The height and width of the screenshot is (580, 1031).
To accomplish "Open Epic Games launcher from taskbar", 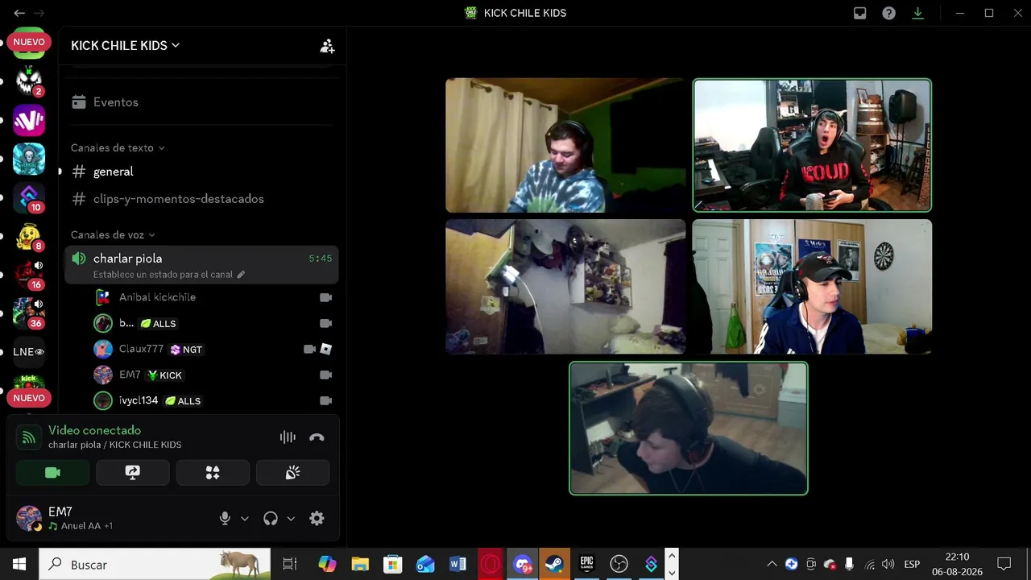I will (587, 565).
